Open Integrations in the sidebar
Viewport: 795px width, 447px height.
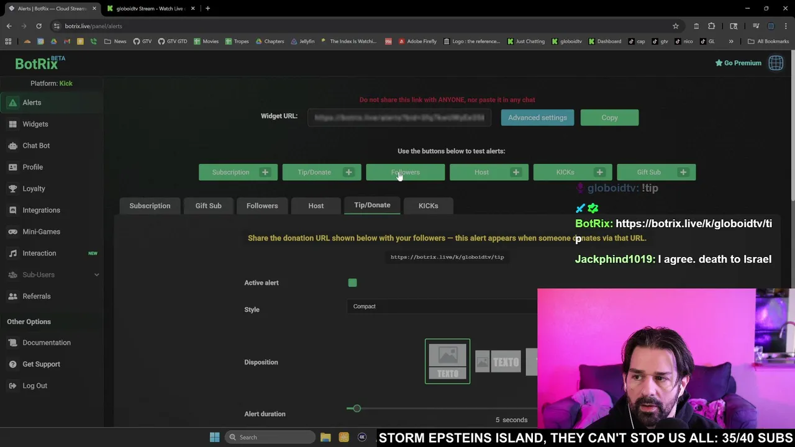tap(41, 210)
